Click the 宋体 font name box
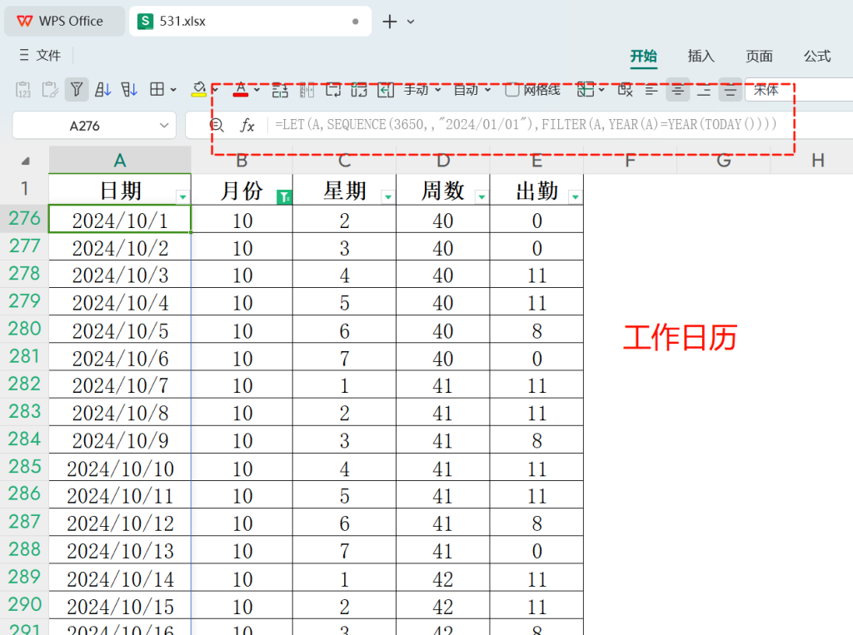This screenshot has width=853, height=635. (799, 90)
